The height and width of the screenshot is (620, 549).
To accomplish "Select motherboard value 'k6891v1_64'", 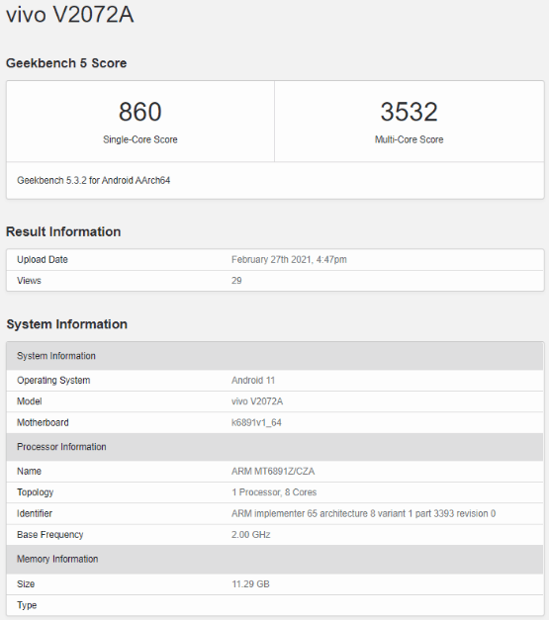I will coord(256,422).
